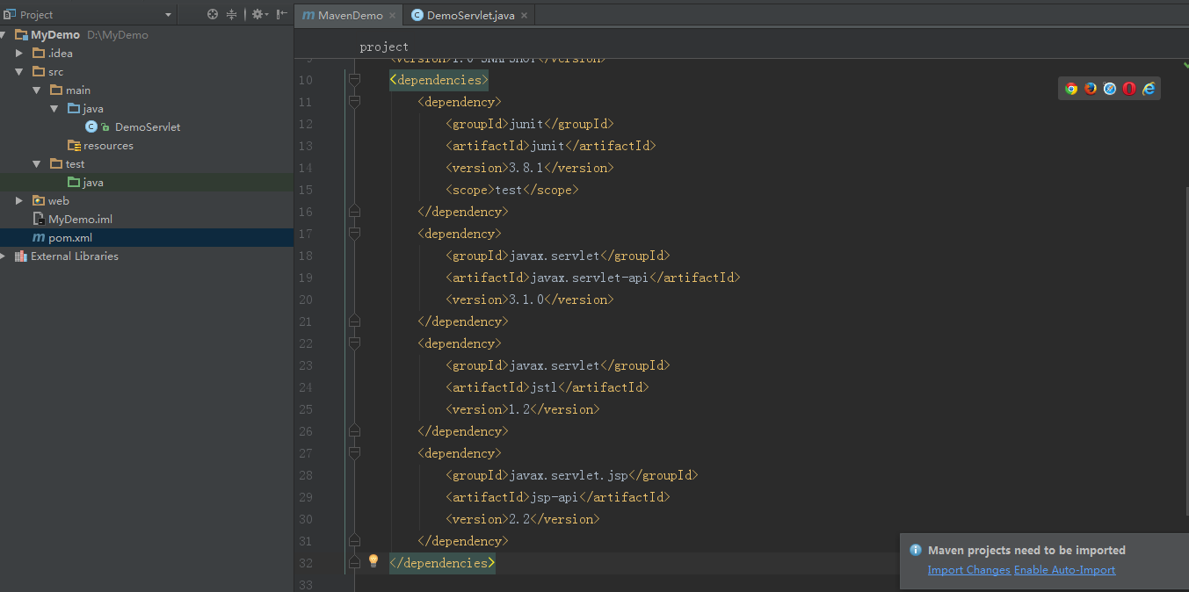The width and height of the screenshot is (1189, 592).
Task: Open preview in Opera browser
Action: pyautogui.click(x=1129, y=89)
